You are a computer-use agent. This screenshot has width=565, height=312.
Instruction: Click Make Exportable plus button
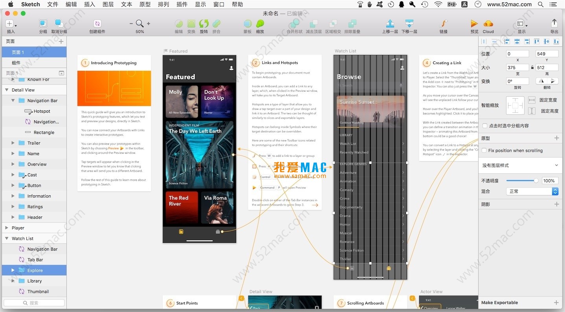tap(556, 303)
